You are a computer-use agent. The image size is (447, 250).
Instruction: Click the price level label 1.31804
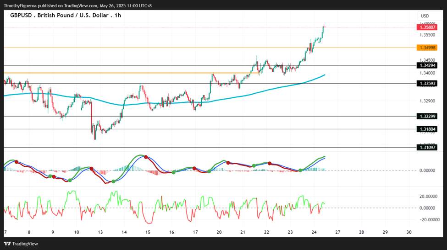click(427, 129)
